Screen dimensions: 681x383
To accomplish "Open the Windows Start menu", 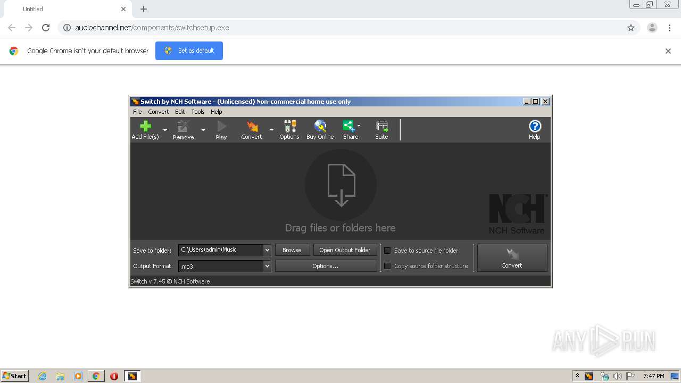I will [15, 376].
